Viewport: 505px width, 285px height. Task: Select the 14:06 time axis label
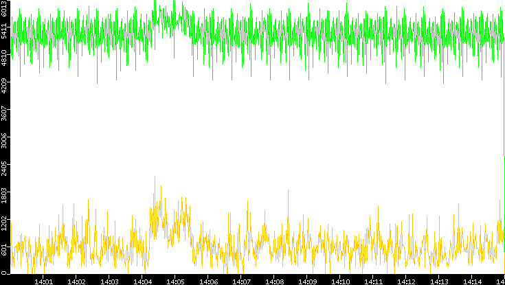(x=209, y=282)
